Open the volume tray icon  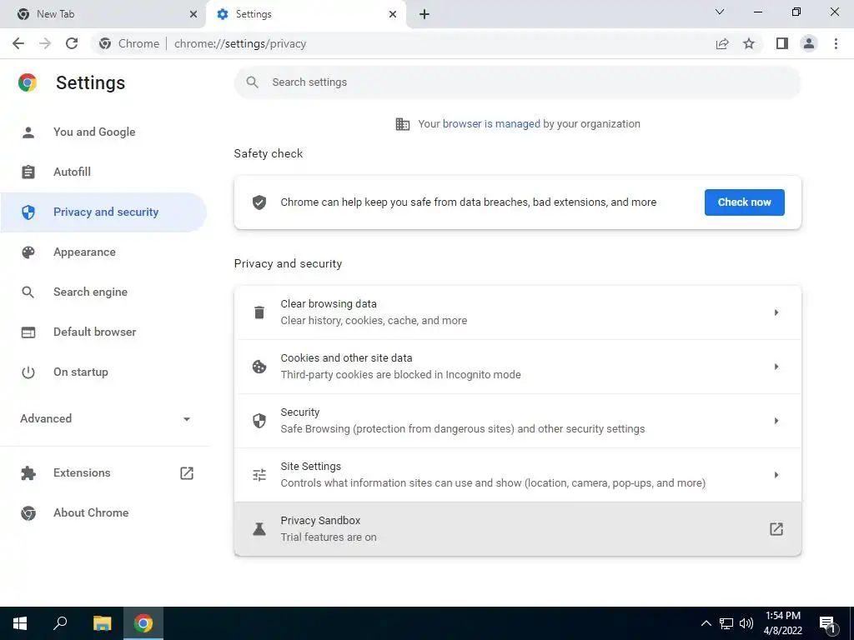(746, 623)
